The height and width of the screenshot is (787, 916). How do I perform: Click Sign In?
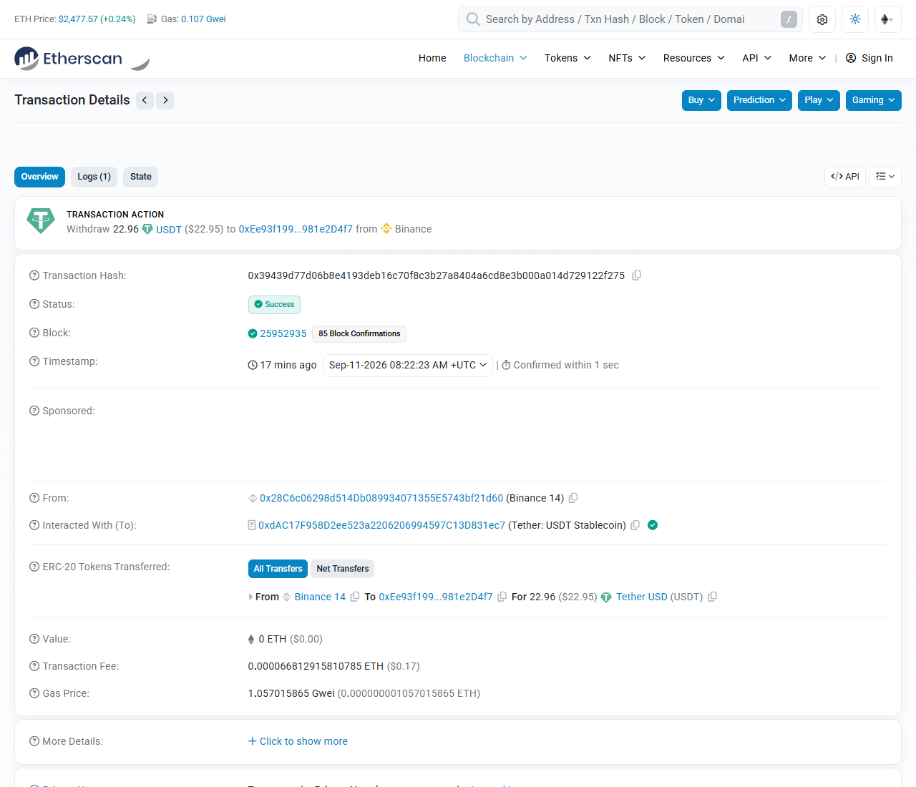coord(869,58)
